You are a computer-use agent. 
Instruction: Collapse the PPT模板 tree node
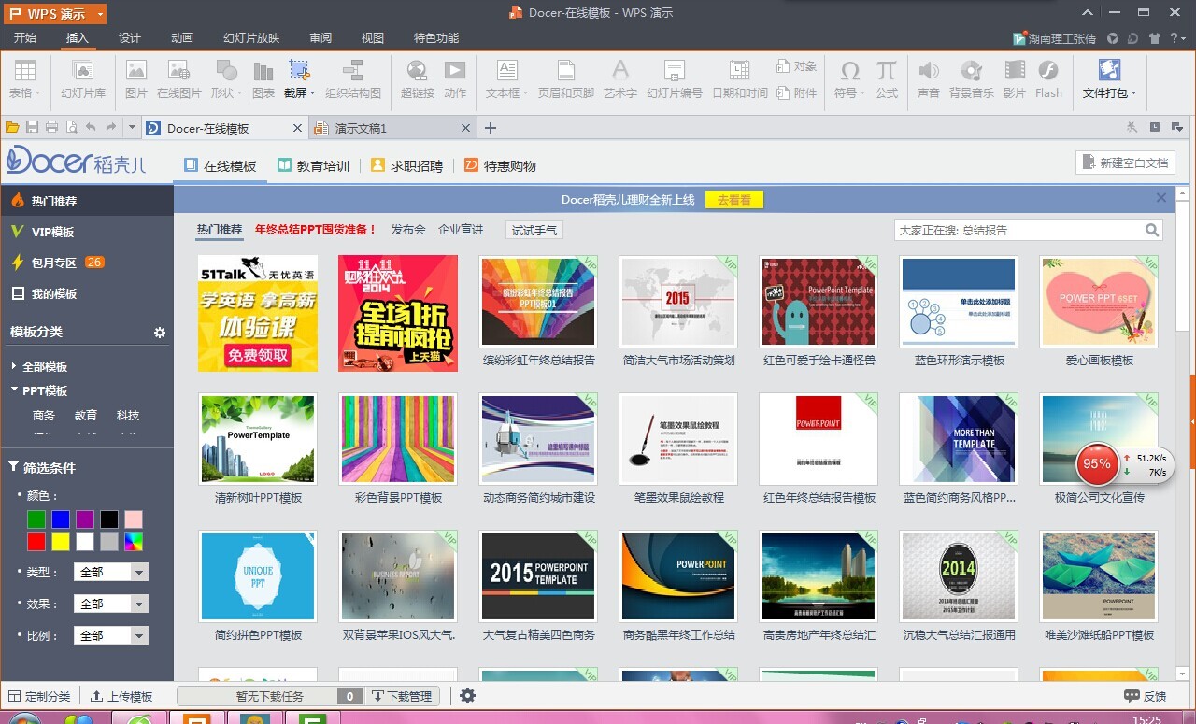[14, 390]
